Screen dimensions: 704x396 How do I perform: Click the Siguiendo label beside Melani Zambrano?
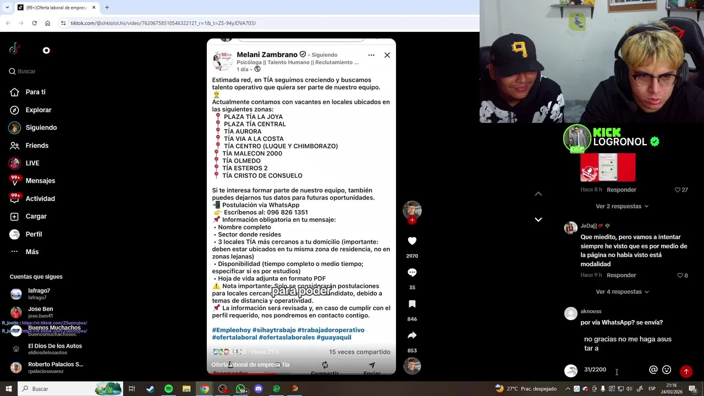[324, 55]
